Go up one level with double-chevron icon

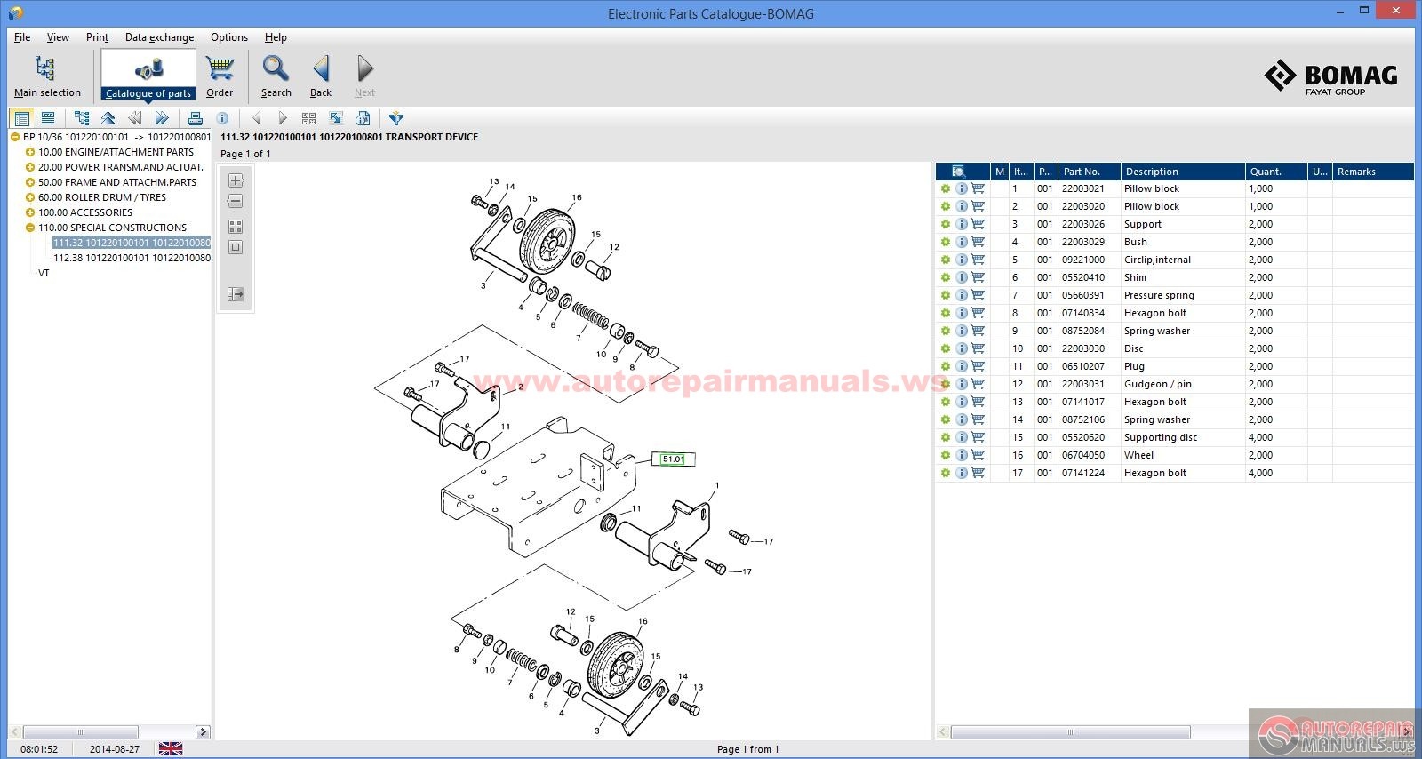pos(108,118)
